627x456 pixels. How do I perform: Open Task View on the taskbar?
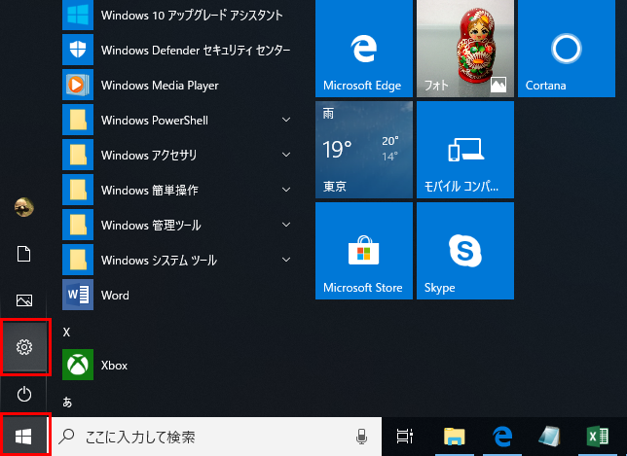pyautogui.click(x=405, y=438)
